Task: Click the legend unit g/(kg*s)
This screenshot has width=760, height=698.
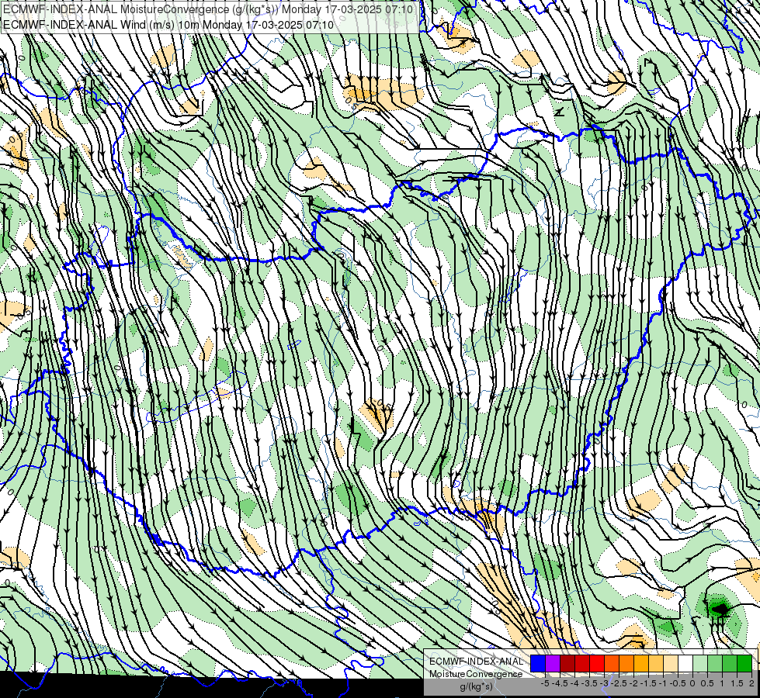Action: [x=477, y=687]
